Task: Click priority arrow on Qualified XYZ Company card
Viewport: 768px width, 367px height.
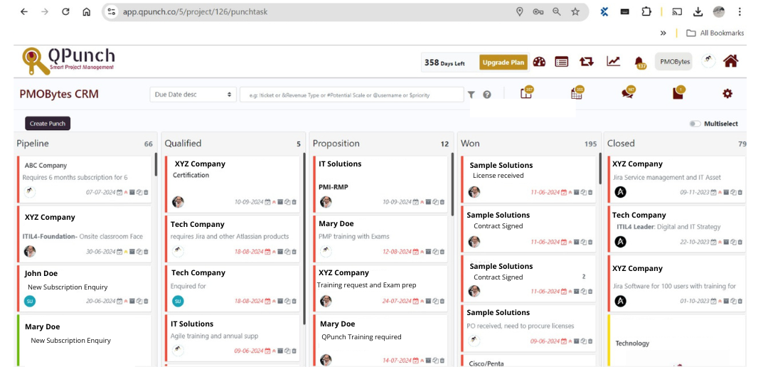Action: (274, 202)
